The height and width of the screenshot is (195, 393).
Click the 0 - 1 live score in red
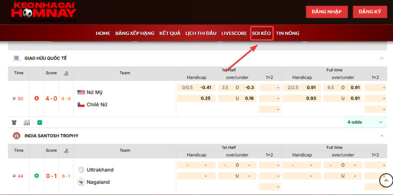(x=52, y=176)
